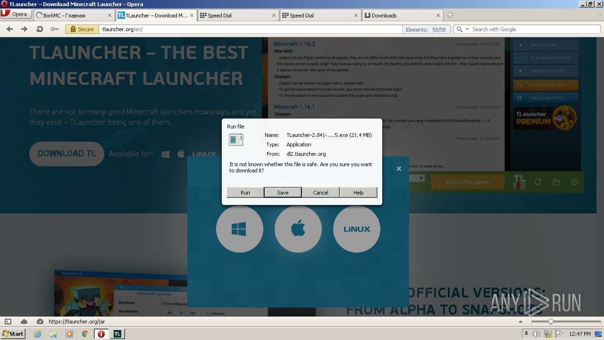604x340 pixels.
Task: Close the BorkMC tab
Action: point(109,15)
